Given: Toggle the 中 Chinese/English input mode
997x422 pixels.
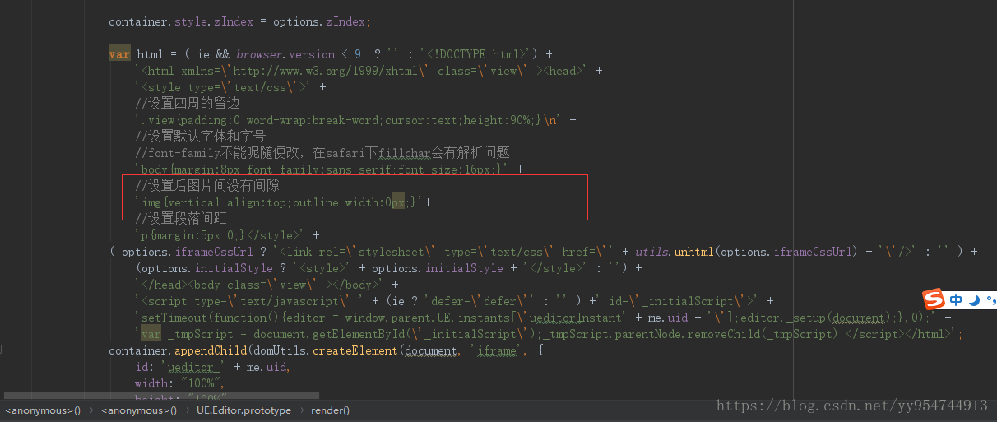Looking at the screenshot, I should pyautogui.click(x=955, y=300).
